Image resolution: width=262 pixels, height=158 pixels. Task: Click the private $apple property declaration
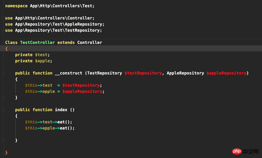click(x=34, y=61)
